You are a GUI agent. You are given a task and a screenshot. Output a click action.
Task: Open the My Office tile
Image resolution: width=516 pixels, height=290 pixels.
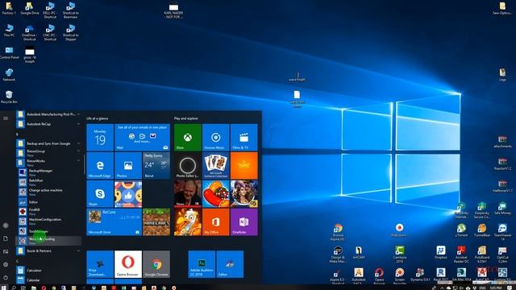216,222
